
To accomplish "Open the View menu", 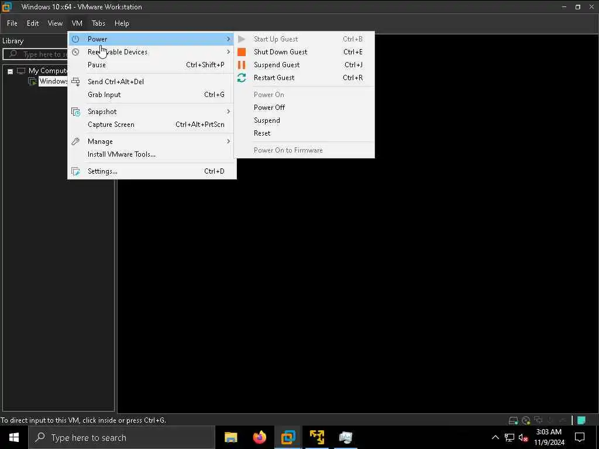I will (x=55, y=23).
